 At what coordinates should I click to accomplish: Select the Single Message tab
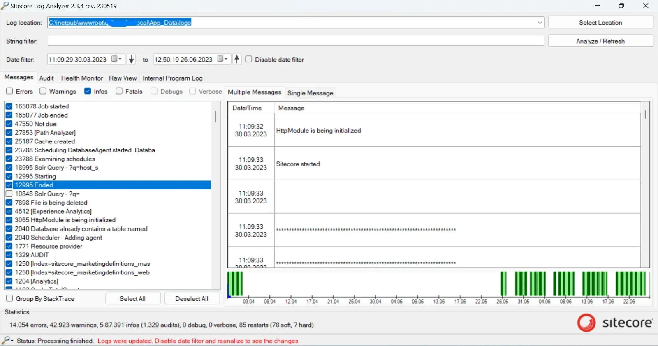coord(310,93)
